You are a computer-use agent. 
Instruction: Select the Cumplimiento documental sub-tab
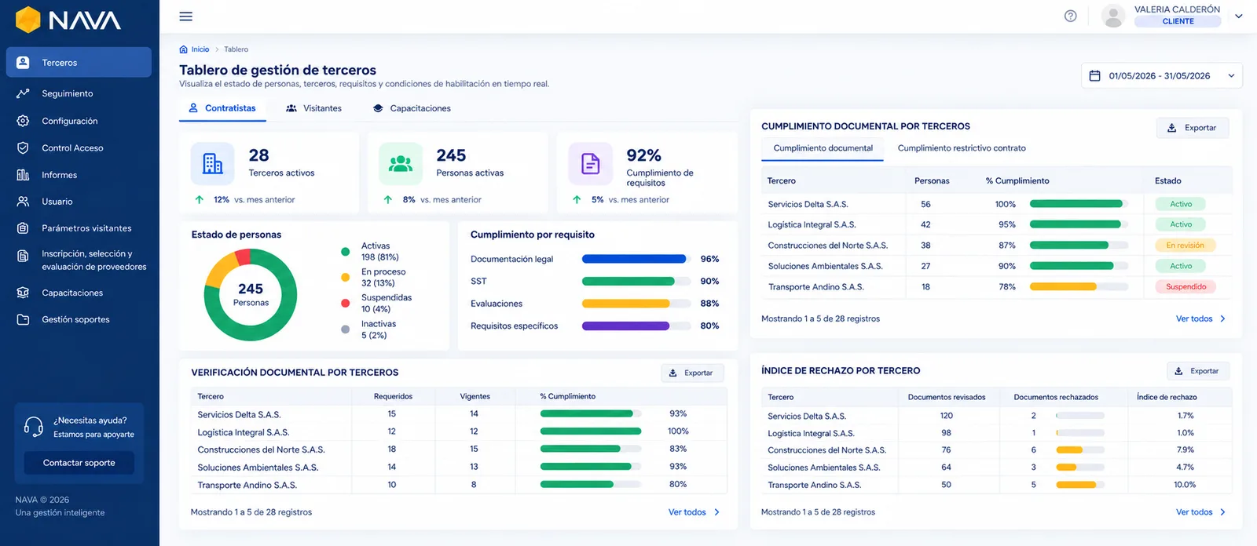click(x=823, y=148)
